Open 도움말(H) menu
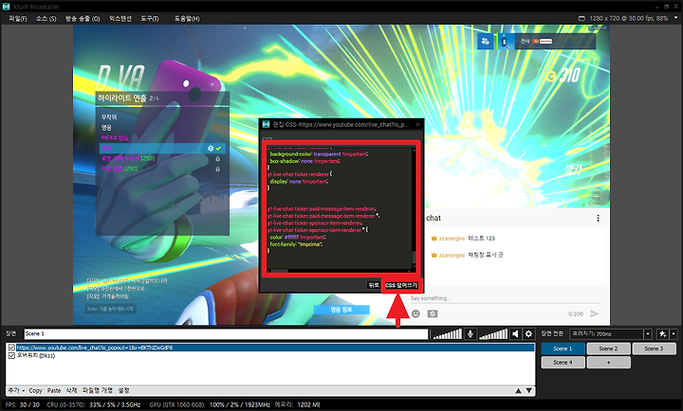 (187, 19)
